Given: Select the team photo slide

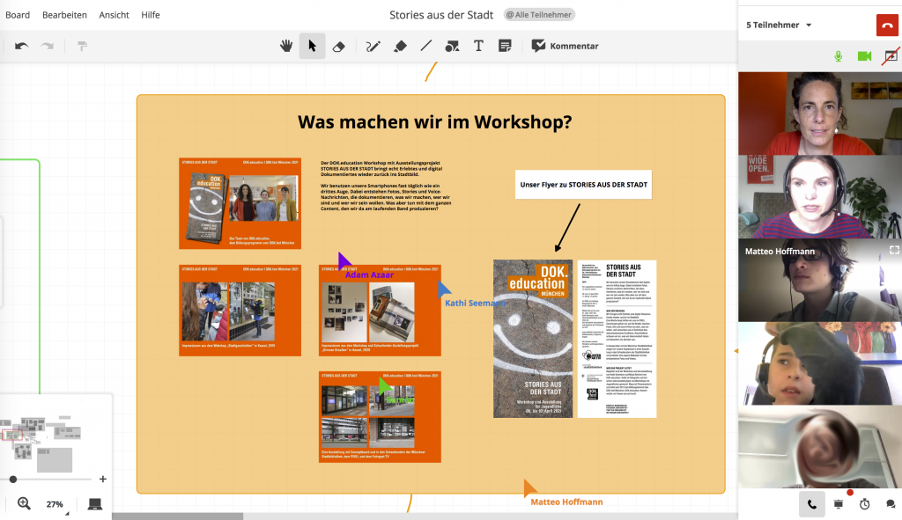Looking at the screenshot, I should click(x=240, y=203).
